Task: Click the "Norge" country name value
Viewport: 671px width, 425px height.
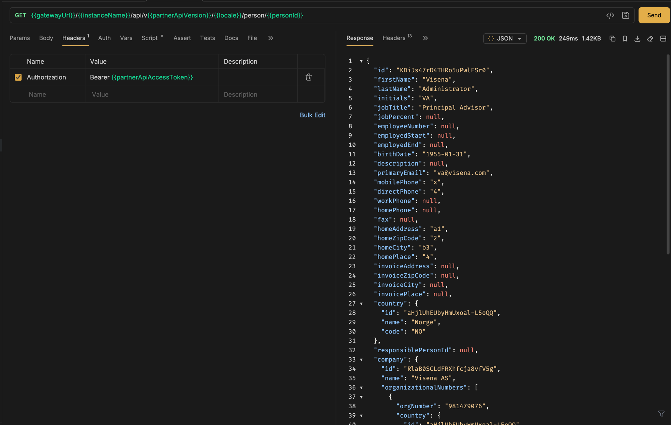Action: click(424, 322)
